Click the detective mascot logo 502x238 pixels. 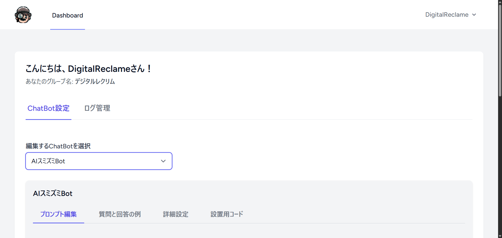23,15
